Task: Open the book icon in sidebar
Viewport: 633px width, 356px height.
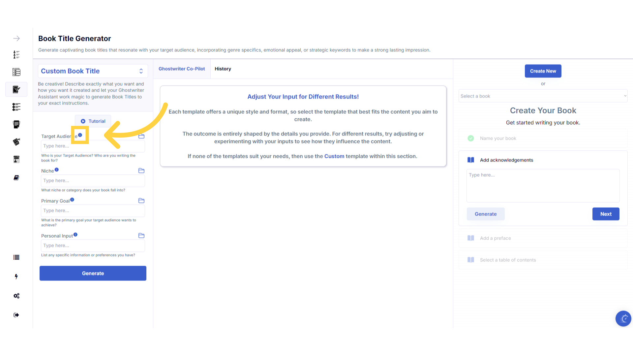Action: click(x=16, y=178)
